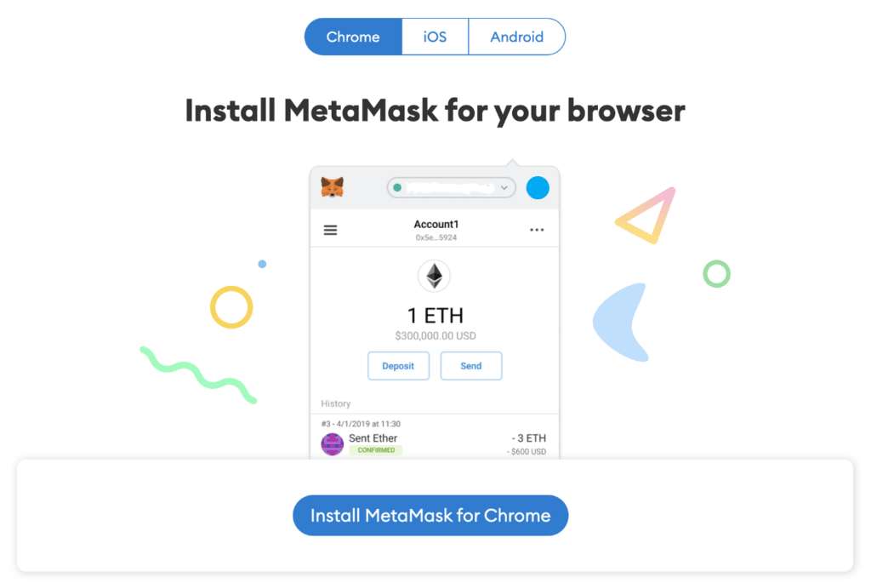Click the MetaMask fox logo

pos(333,187)
